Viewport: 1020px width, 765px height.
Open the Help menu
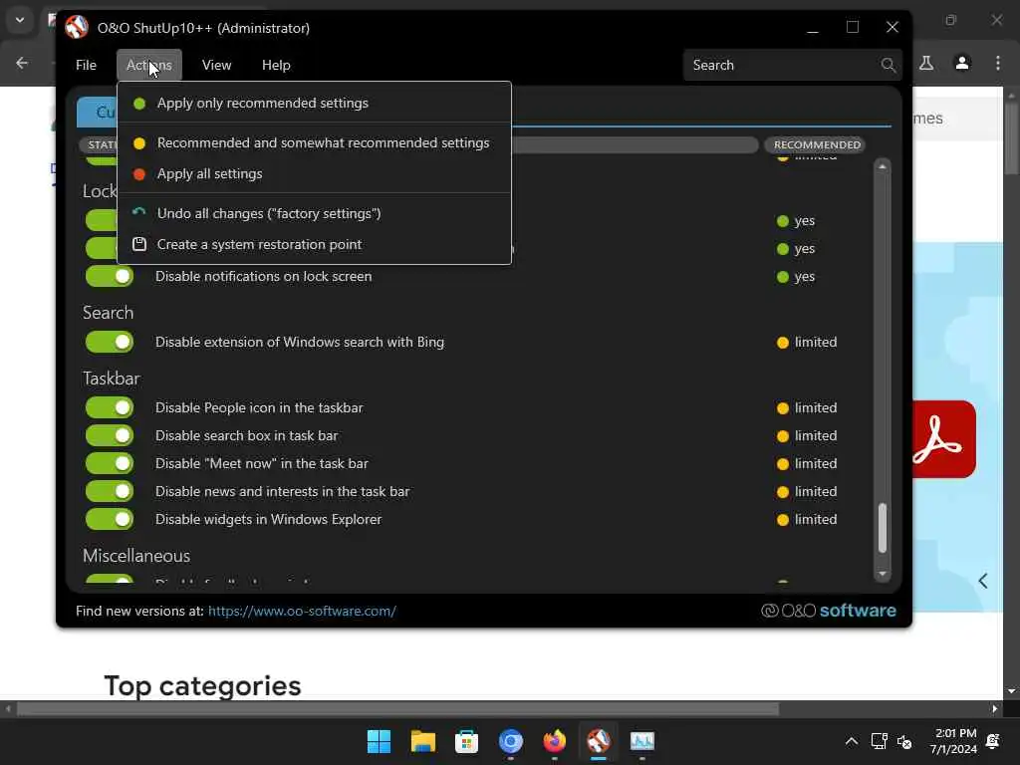pyautogui.click(x=276, y=65)
